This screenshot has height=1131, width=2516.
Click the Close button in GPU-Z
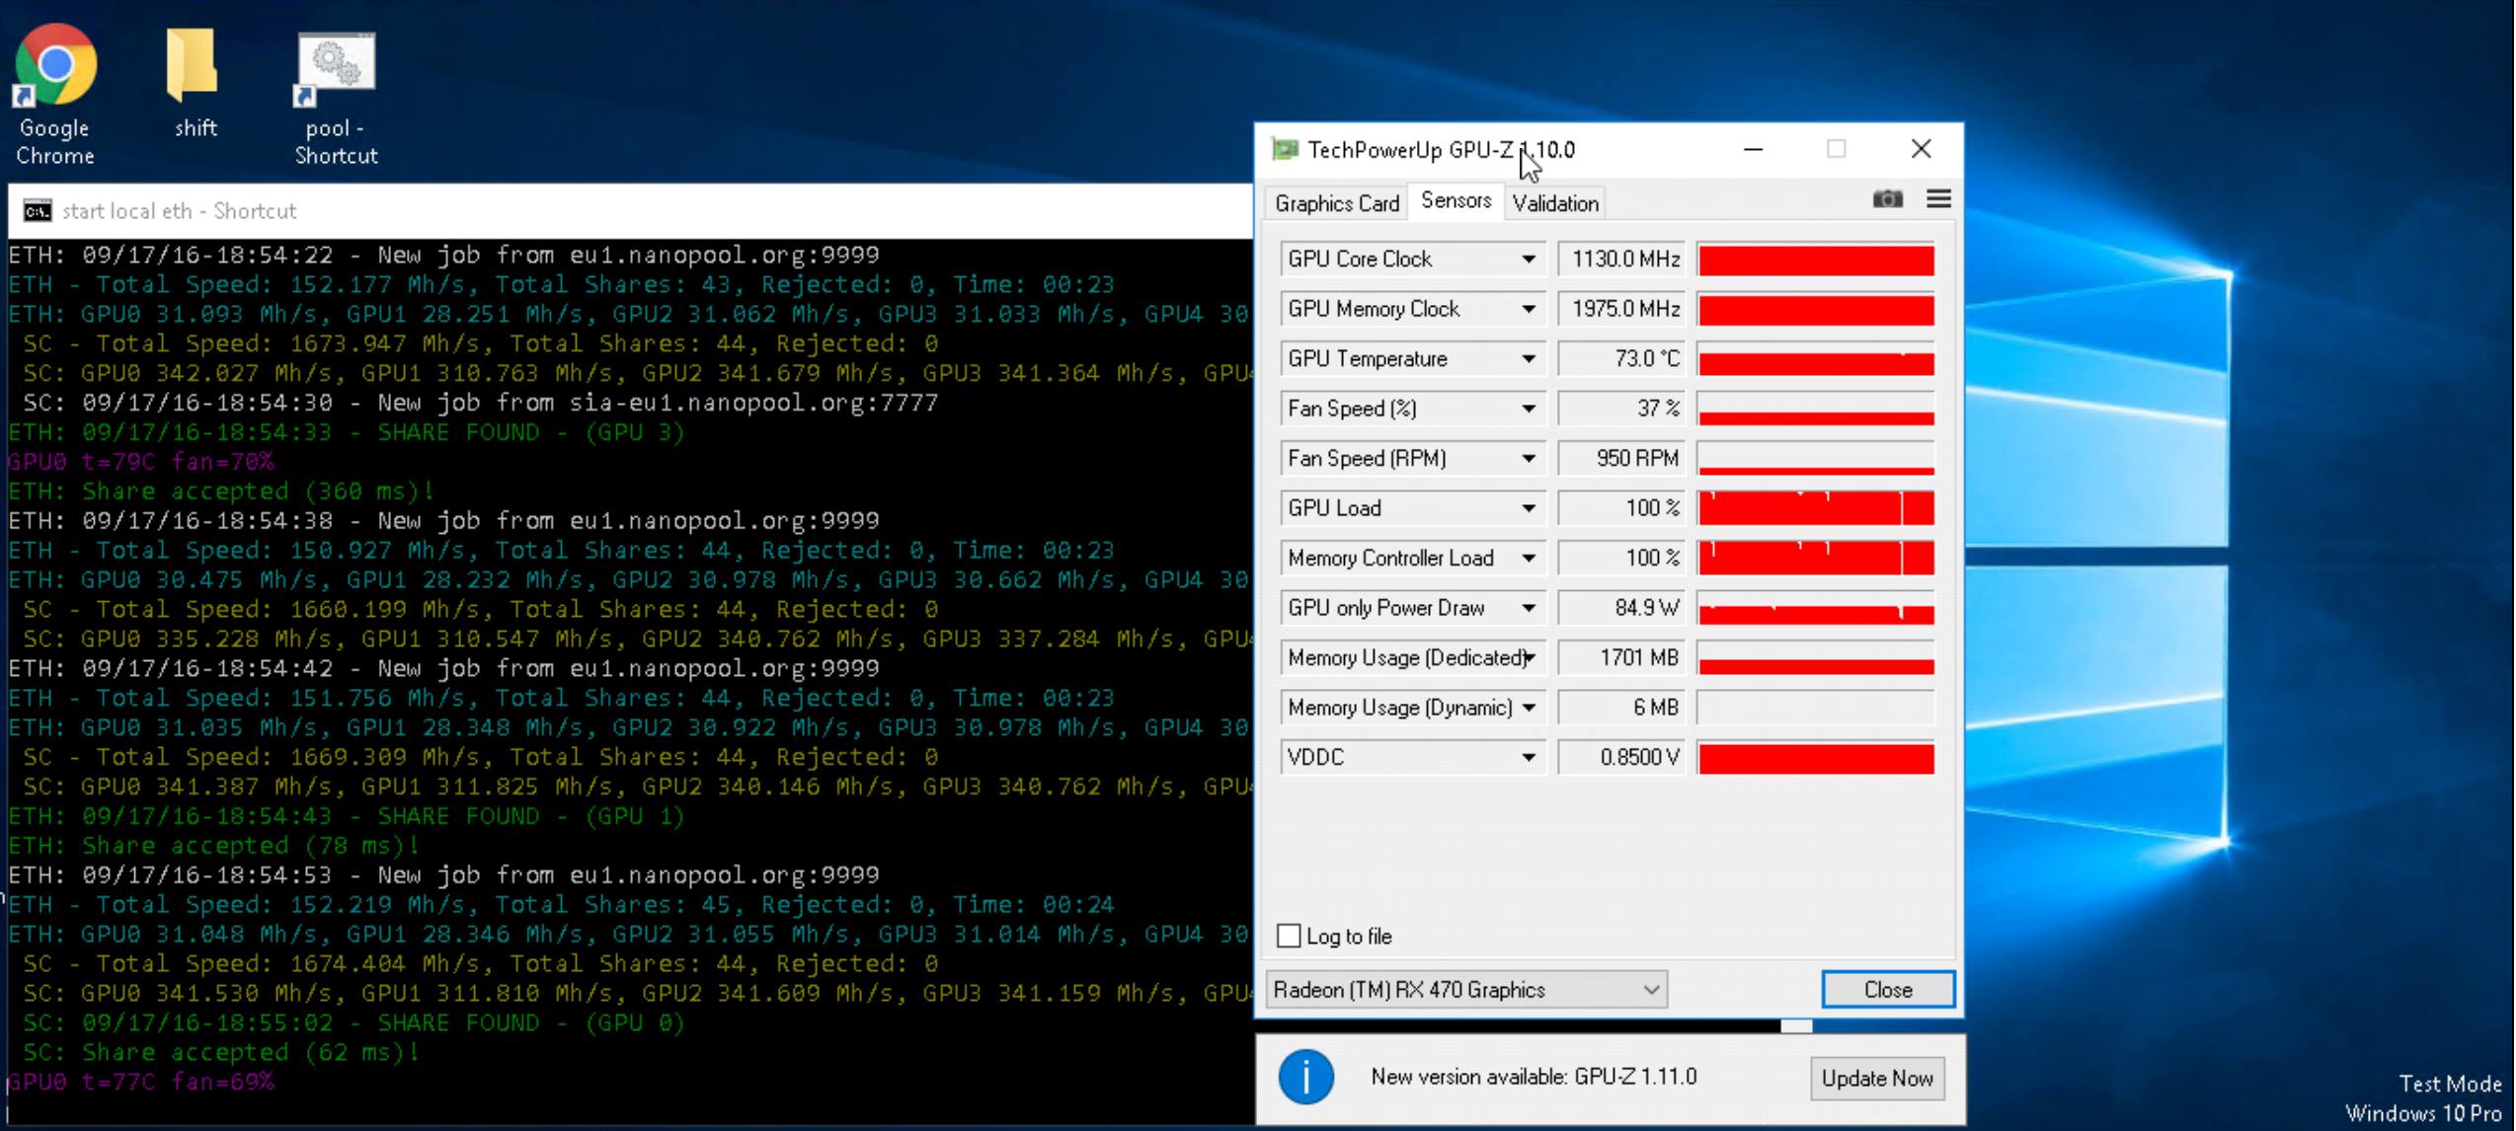point(1887,990)
